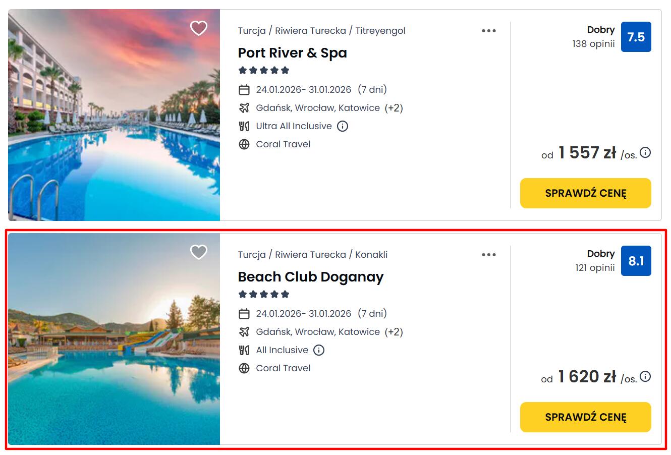Click price info icon next to 1 557 zł
The width and height of the screenshot is (671, 455).
[x=645, y=152]
